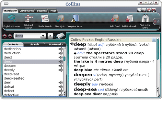The width and height of the screenshot is (162, 131).
Task: Play audio for defeat in the list
Action: pos(61,87)
